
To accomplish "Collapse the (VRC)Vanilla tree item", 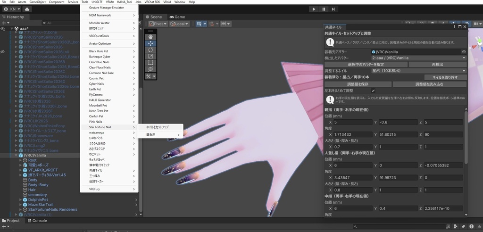I will pyautogui.click(x=16, y=155).
